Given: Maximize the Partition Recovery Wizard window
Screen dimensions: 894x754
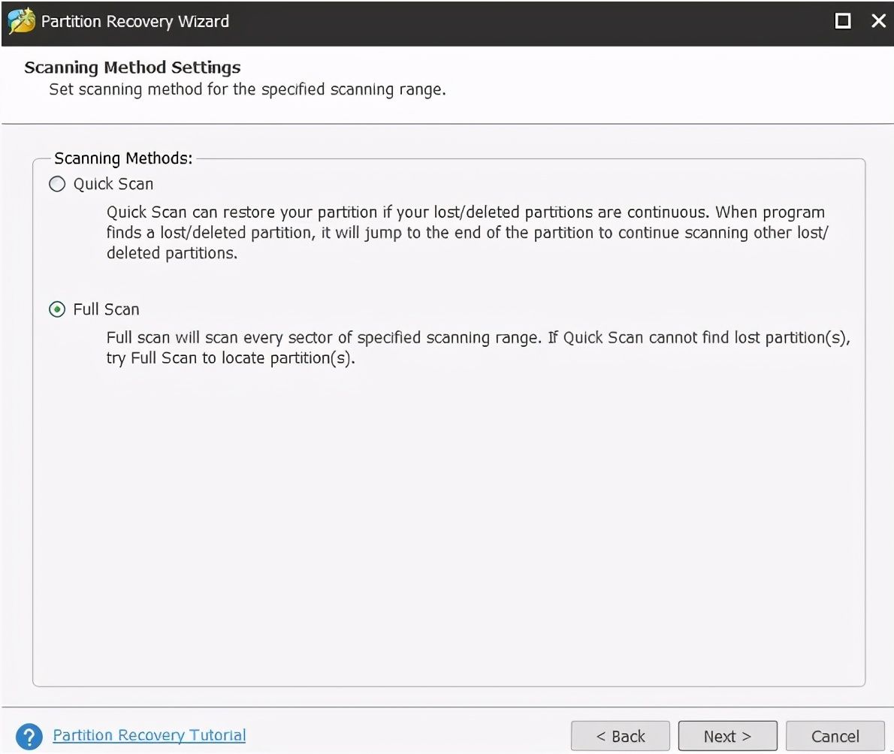Looking at the screenshot, I should point(843,21).
